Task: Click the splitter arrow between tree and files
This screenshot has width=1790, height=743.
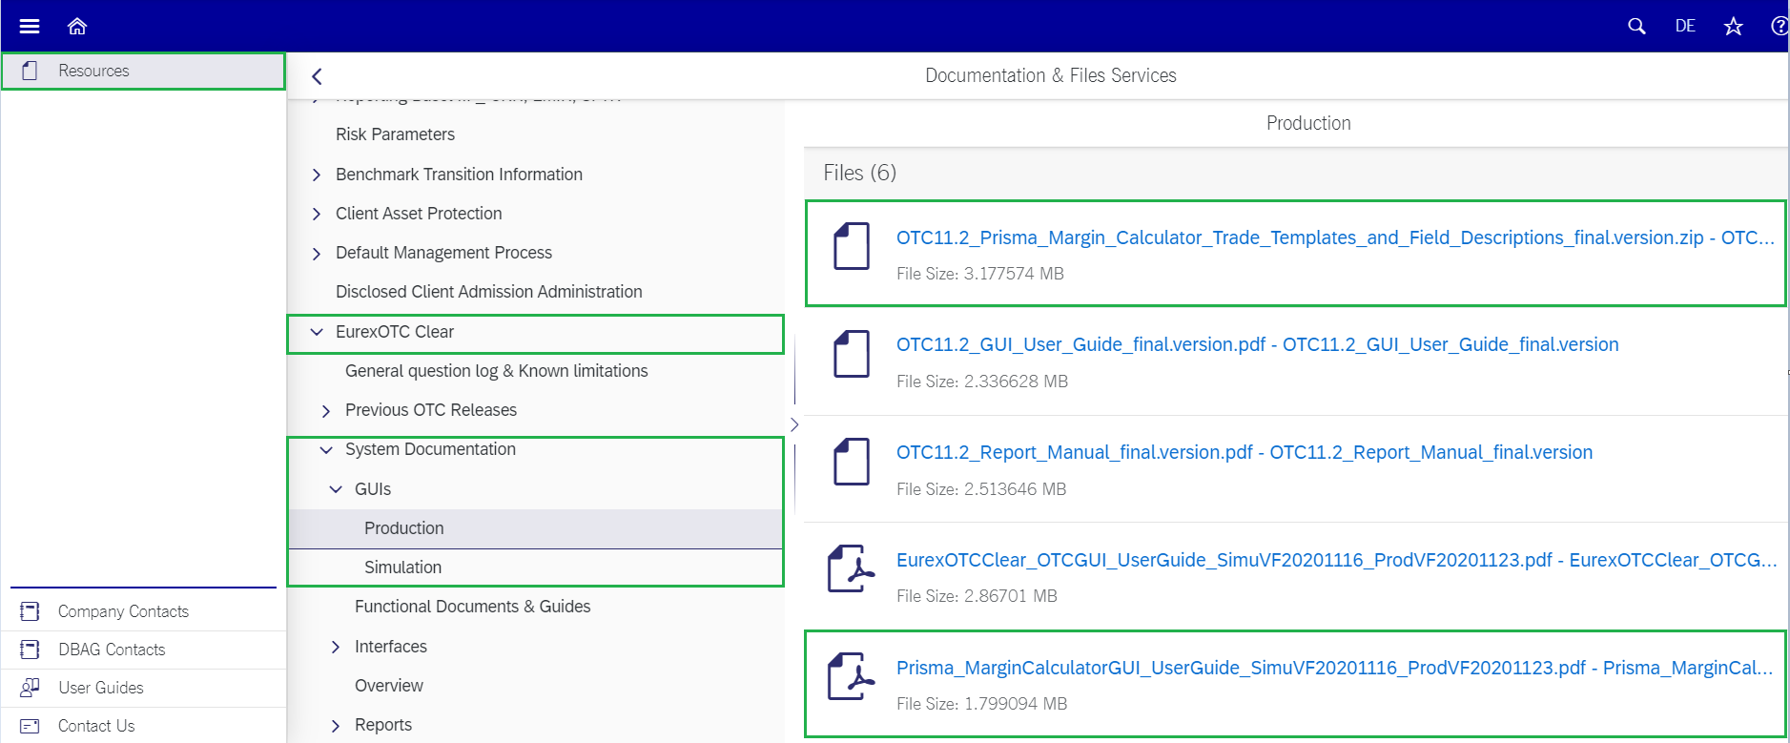Action: [793, 424]
